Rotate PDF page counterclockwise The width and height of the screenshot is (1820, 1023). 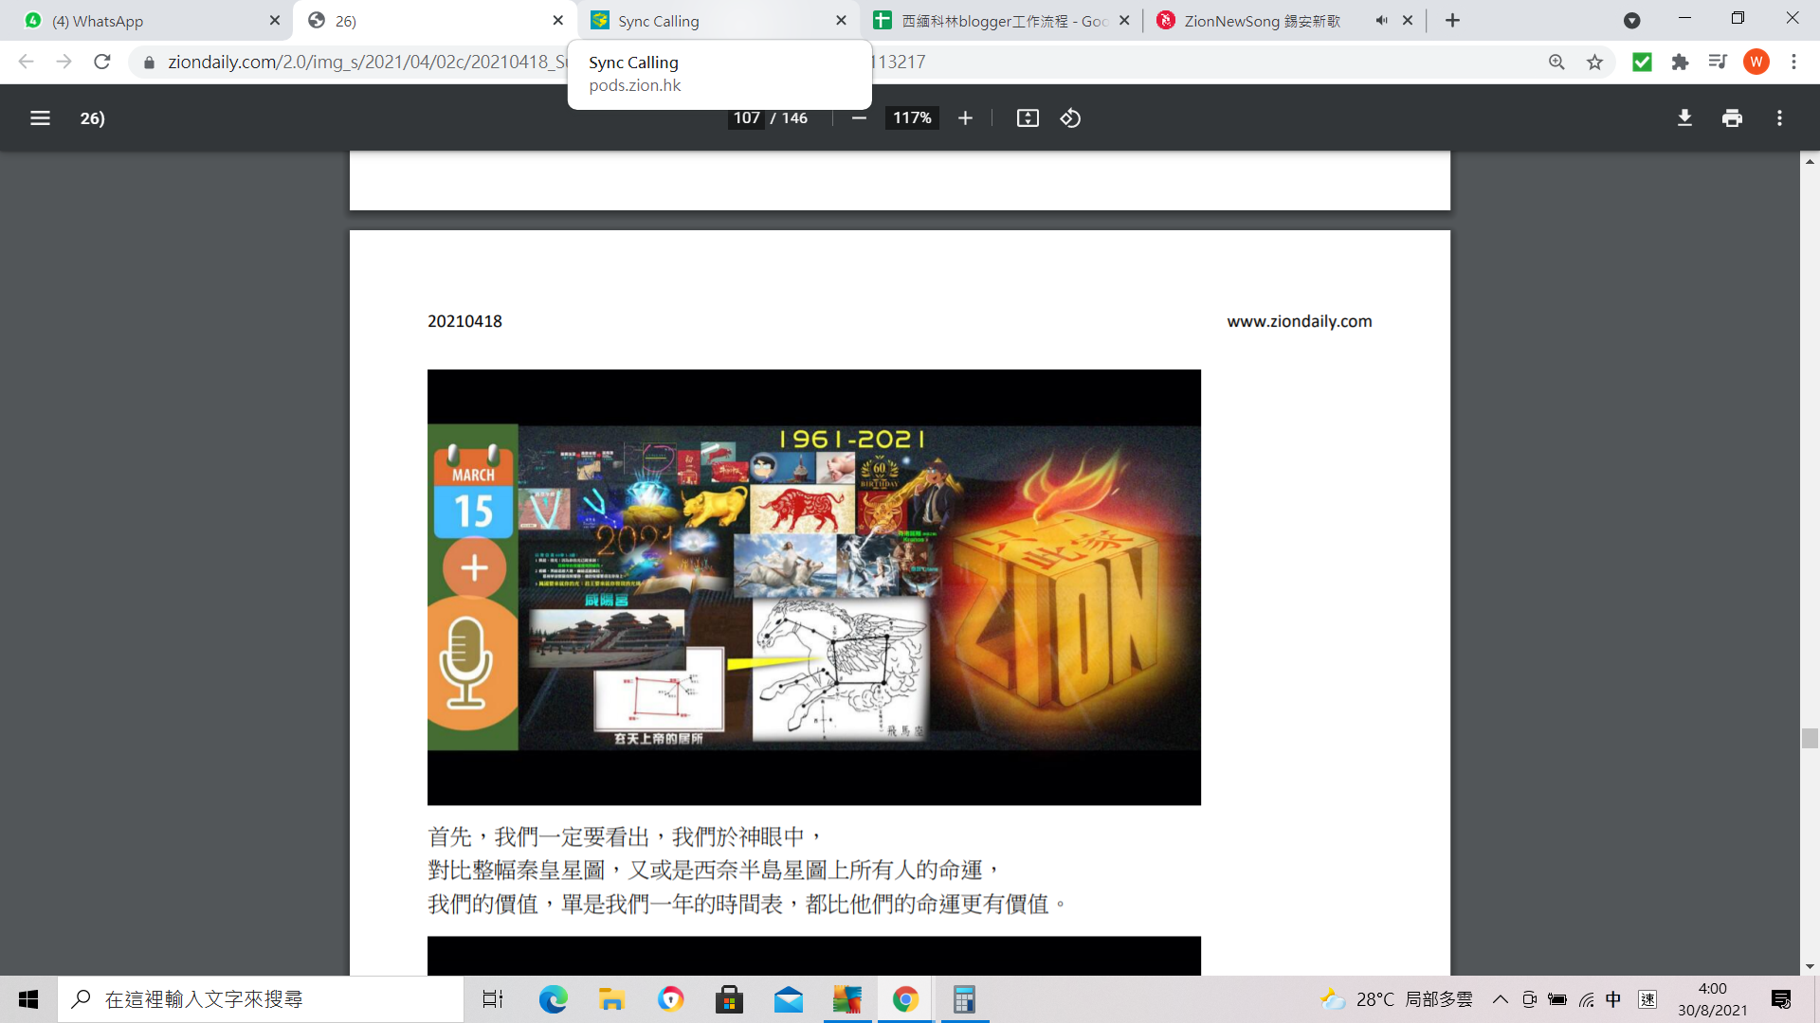(1070, 118)
